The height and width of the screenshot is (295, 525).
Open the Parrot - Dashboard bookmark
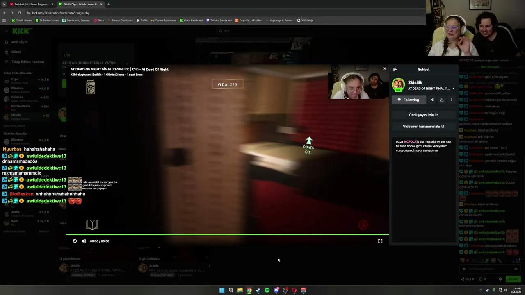click(120, 20)
